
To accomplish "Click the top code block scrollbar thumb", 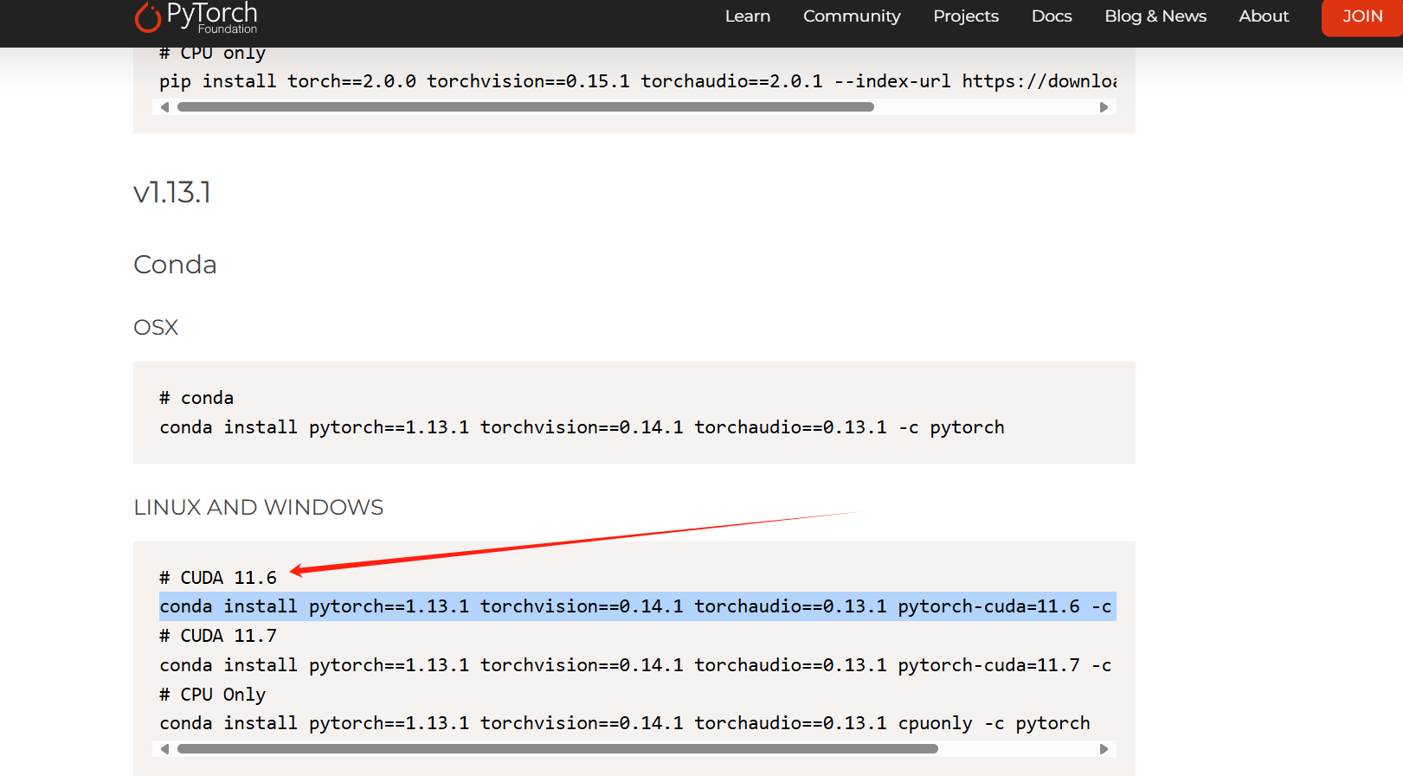I will click(525, 107).
